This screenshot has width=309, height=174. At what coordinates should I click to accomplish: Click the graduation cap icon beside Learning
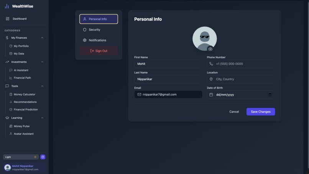(x=7, y=118)
